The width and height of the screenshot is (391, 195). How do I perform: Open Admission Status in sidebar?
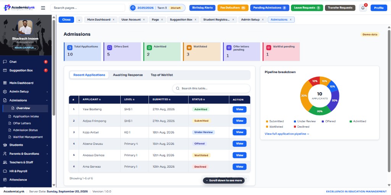pyautogui.click(x=26, y=130)
